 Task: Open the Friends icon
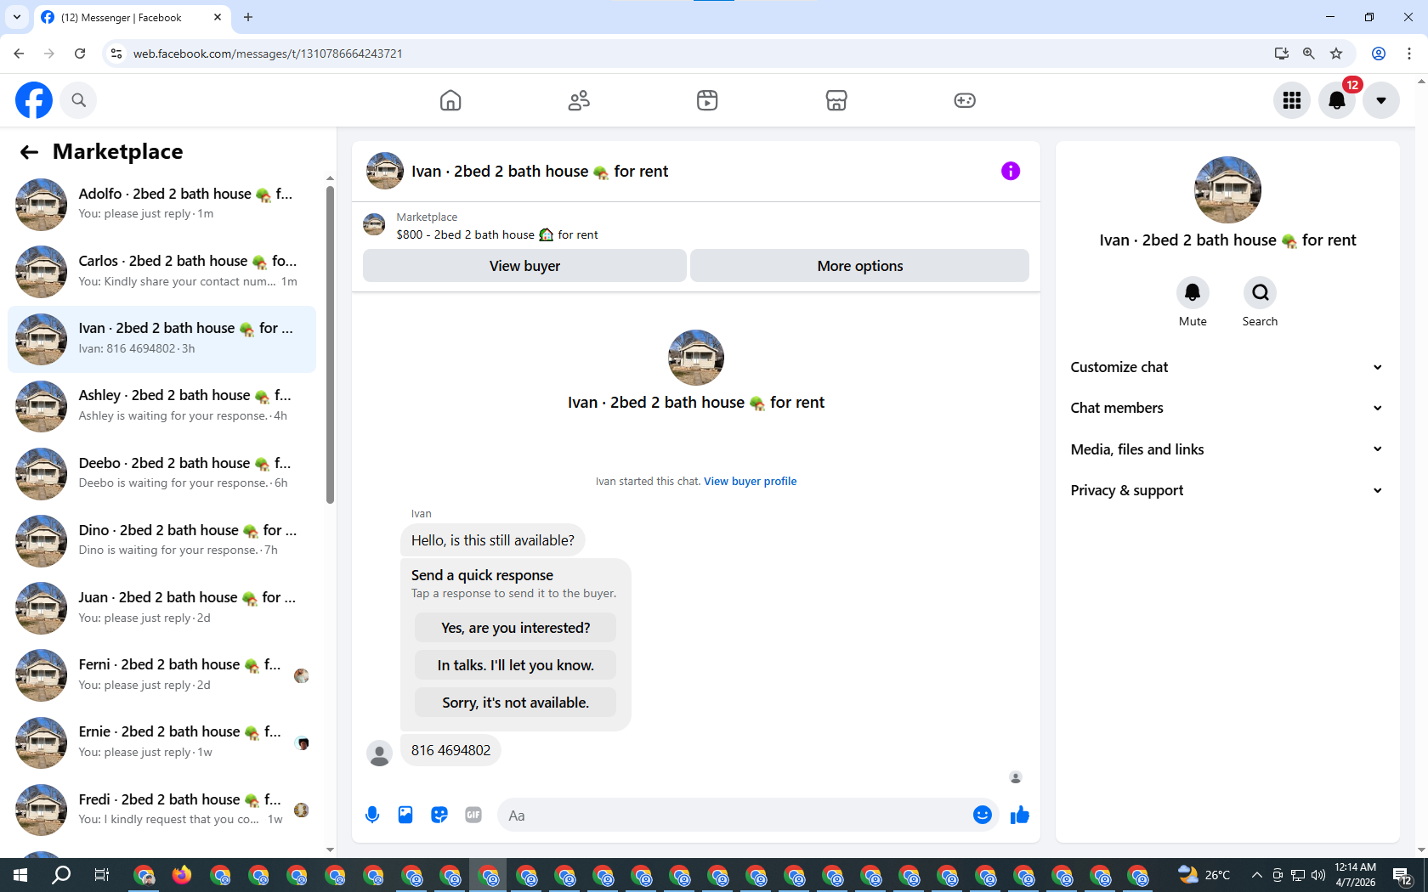pyautogui.click(x=579, y=100)
